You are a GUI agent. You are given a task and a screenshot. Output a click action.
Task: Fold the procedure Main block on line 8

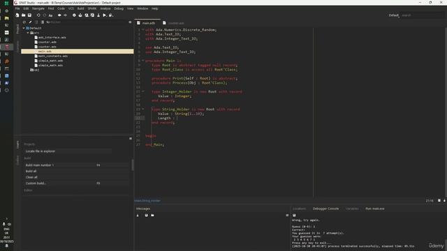click(142, 61)
